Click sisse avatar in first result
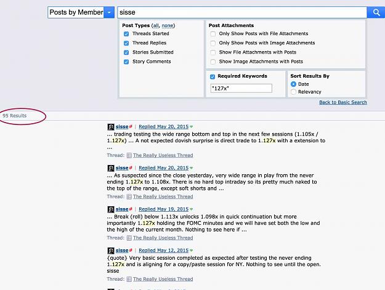 point(111,127)
